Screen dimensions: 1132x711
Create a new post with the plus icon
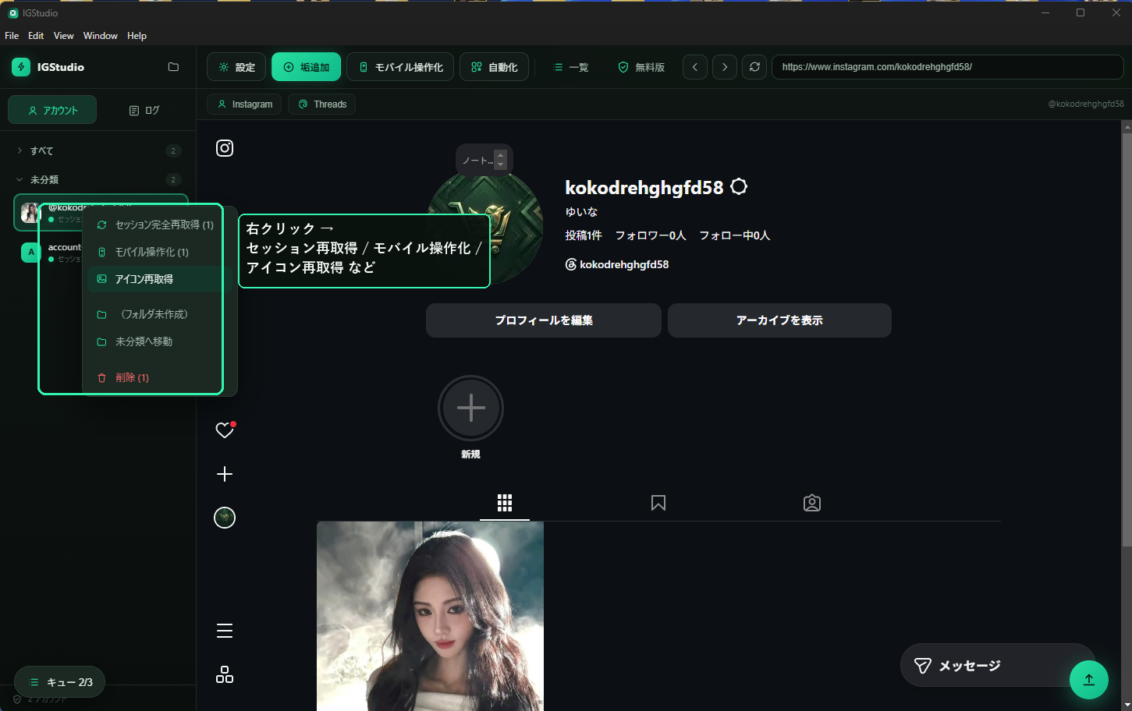(225, 474)
